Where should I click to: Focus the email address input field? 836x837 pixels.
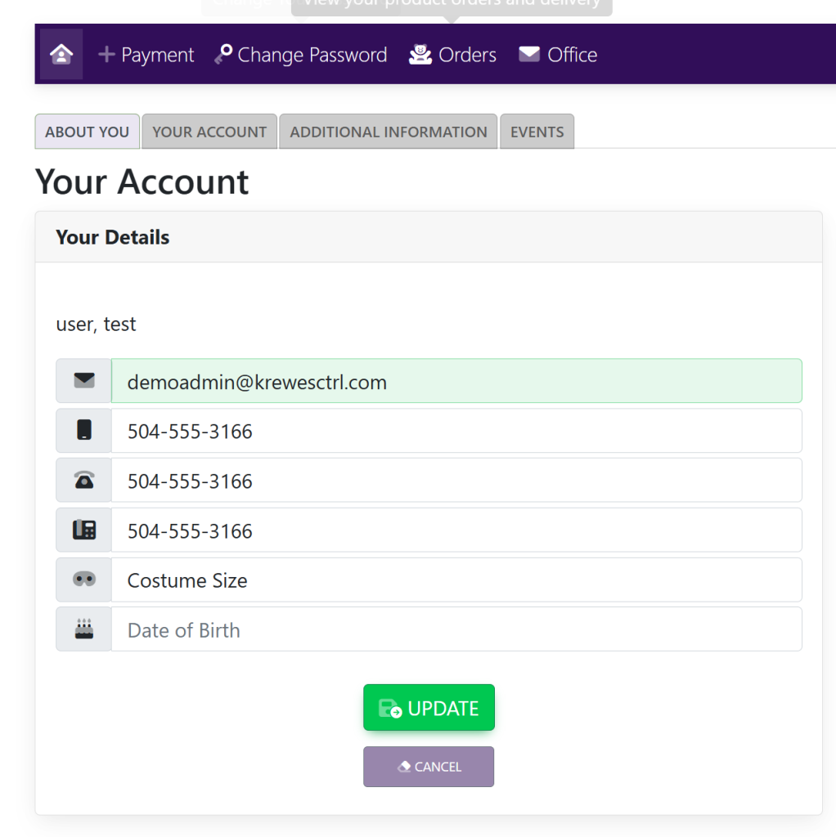[x=456, y=381]
